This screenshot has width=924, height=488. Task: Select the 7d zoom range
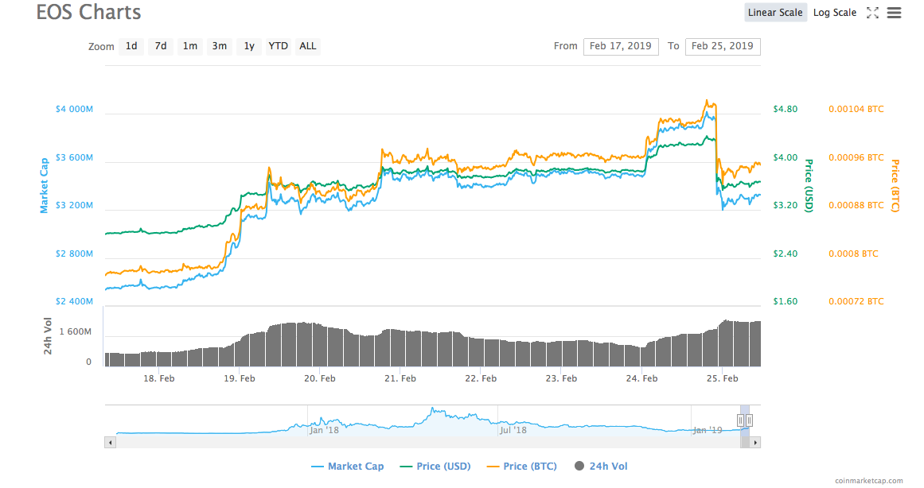point(161,46)
